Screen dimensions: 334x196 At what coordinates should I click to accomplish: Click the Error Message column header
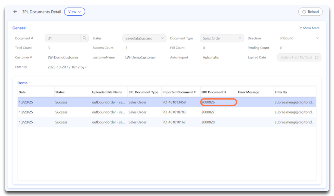(x=249, y=92)
